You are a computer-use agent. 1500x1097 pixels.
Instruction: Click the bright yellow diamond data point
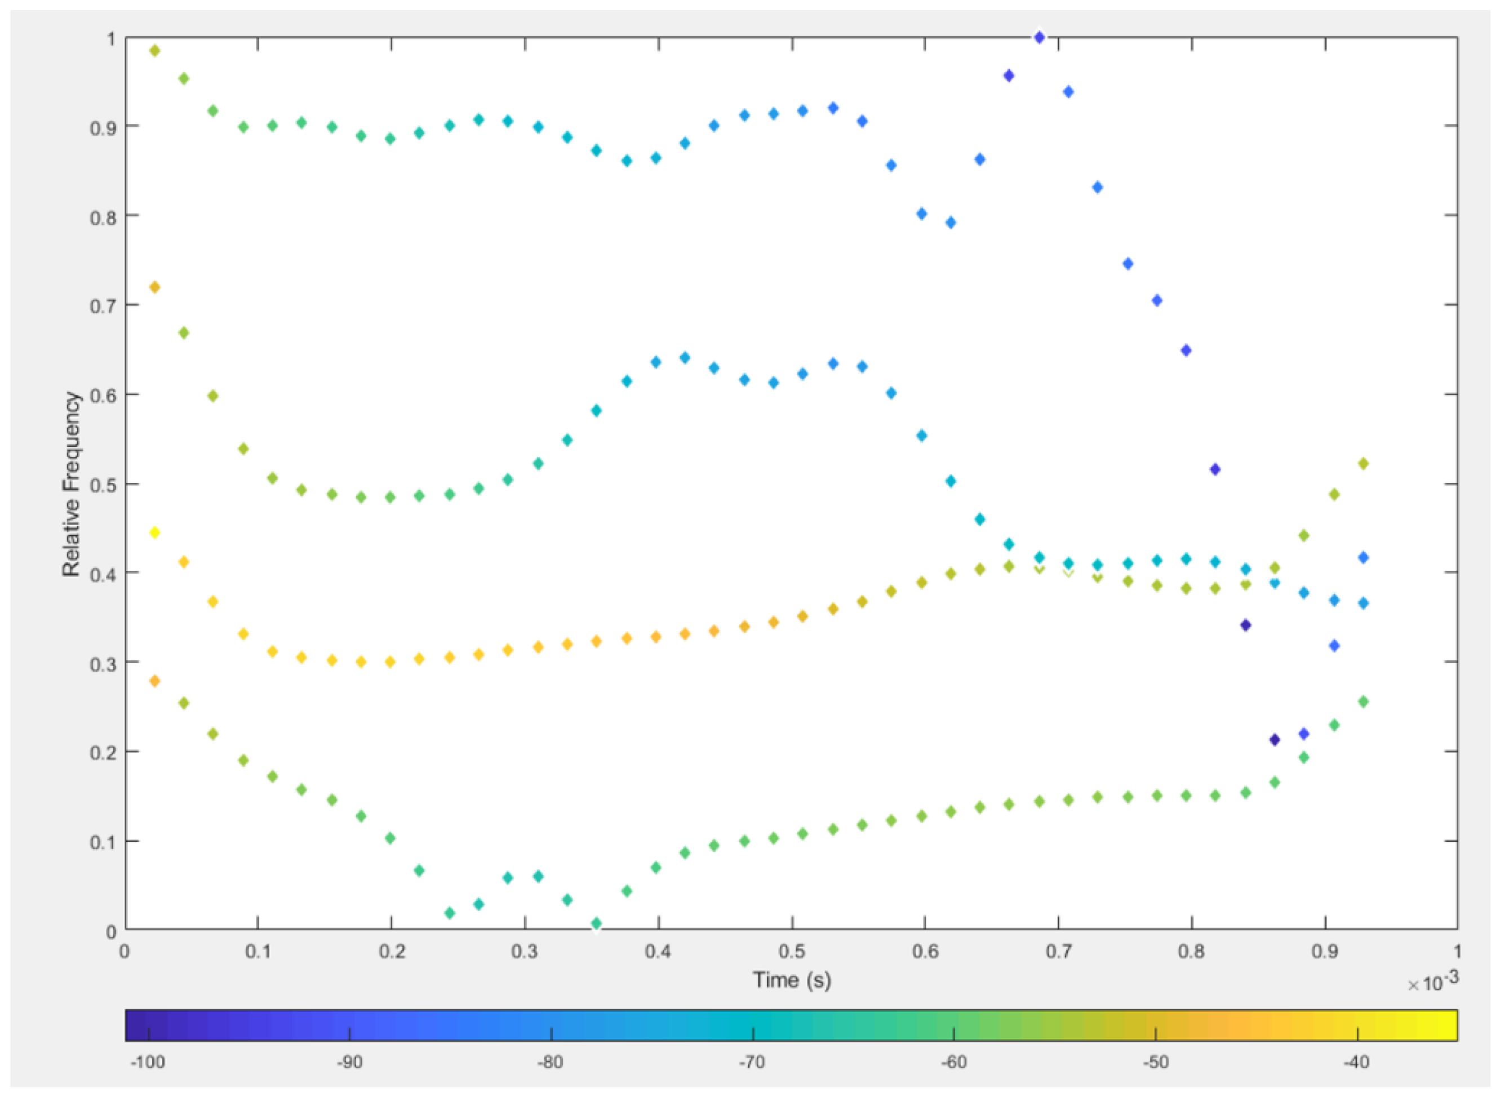tap(155, 532)
